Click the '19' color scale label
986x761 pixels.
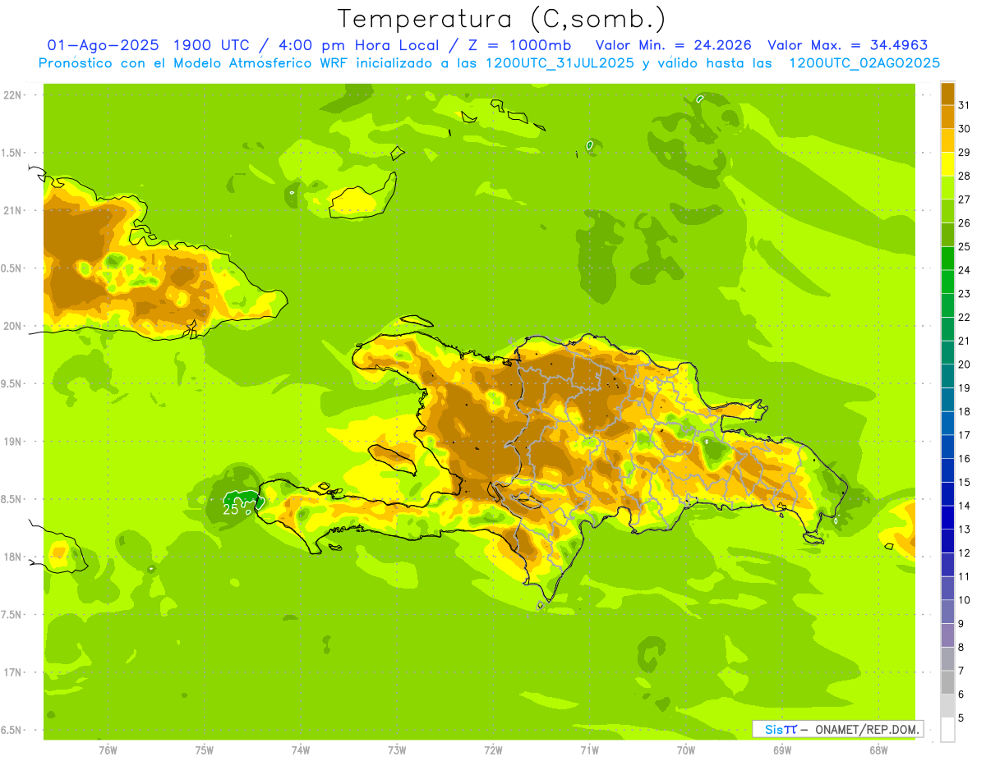click(x=964, y=388)
